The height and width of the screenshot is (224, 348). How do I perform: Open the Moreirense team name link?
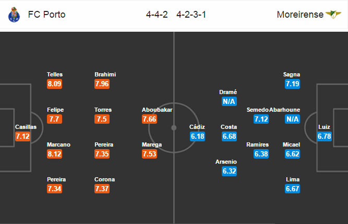(300, 15)
